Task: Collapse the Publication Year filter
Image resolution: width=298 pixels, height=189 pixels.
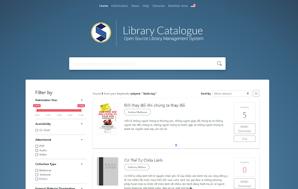Action: point(82,100)
